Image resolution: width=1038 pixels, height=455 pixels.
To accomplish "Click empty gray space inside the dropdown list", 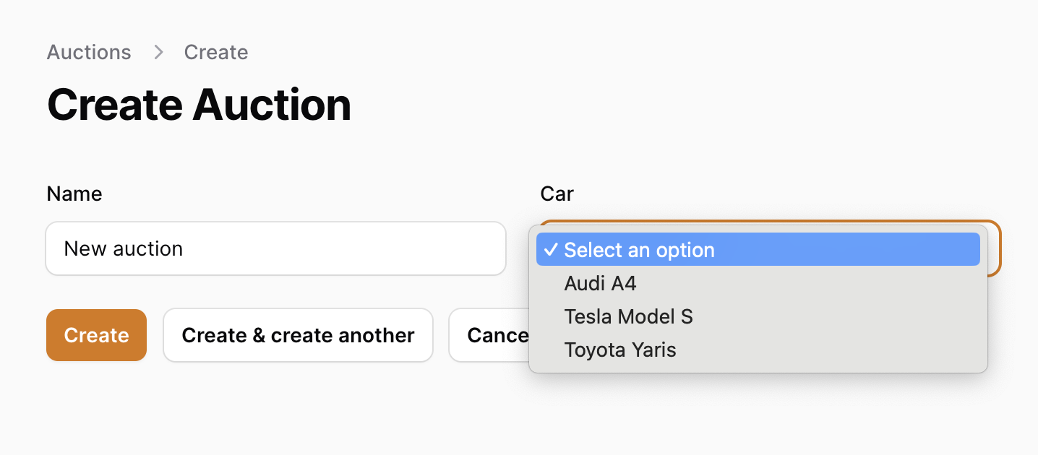I will 831,350.
